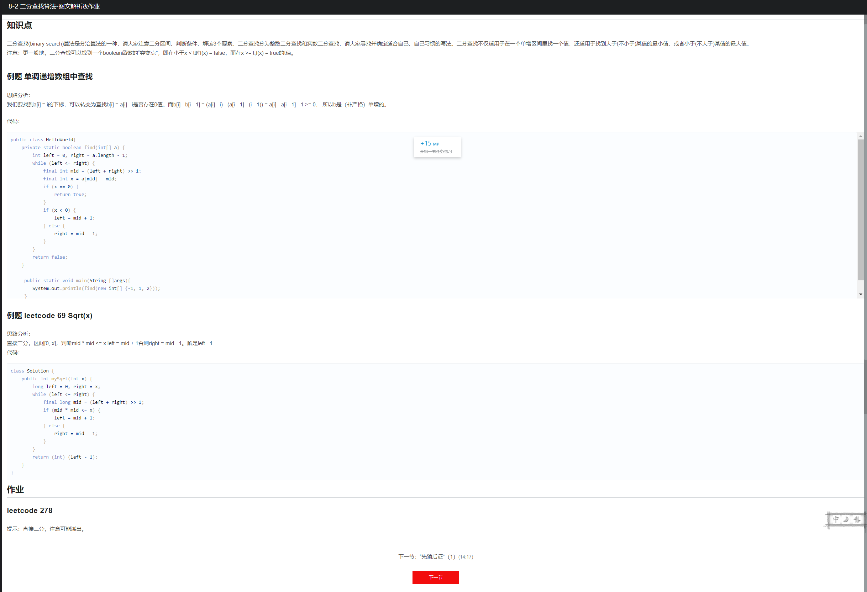
Task: Click the 知识点 heading
Action: 20,25
